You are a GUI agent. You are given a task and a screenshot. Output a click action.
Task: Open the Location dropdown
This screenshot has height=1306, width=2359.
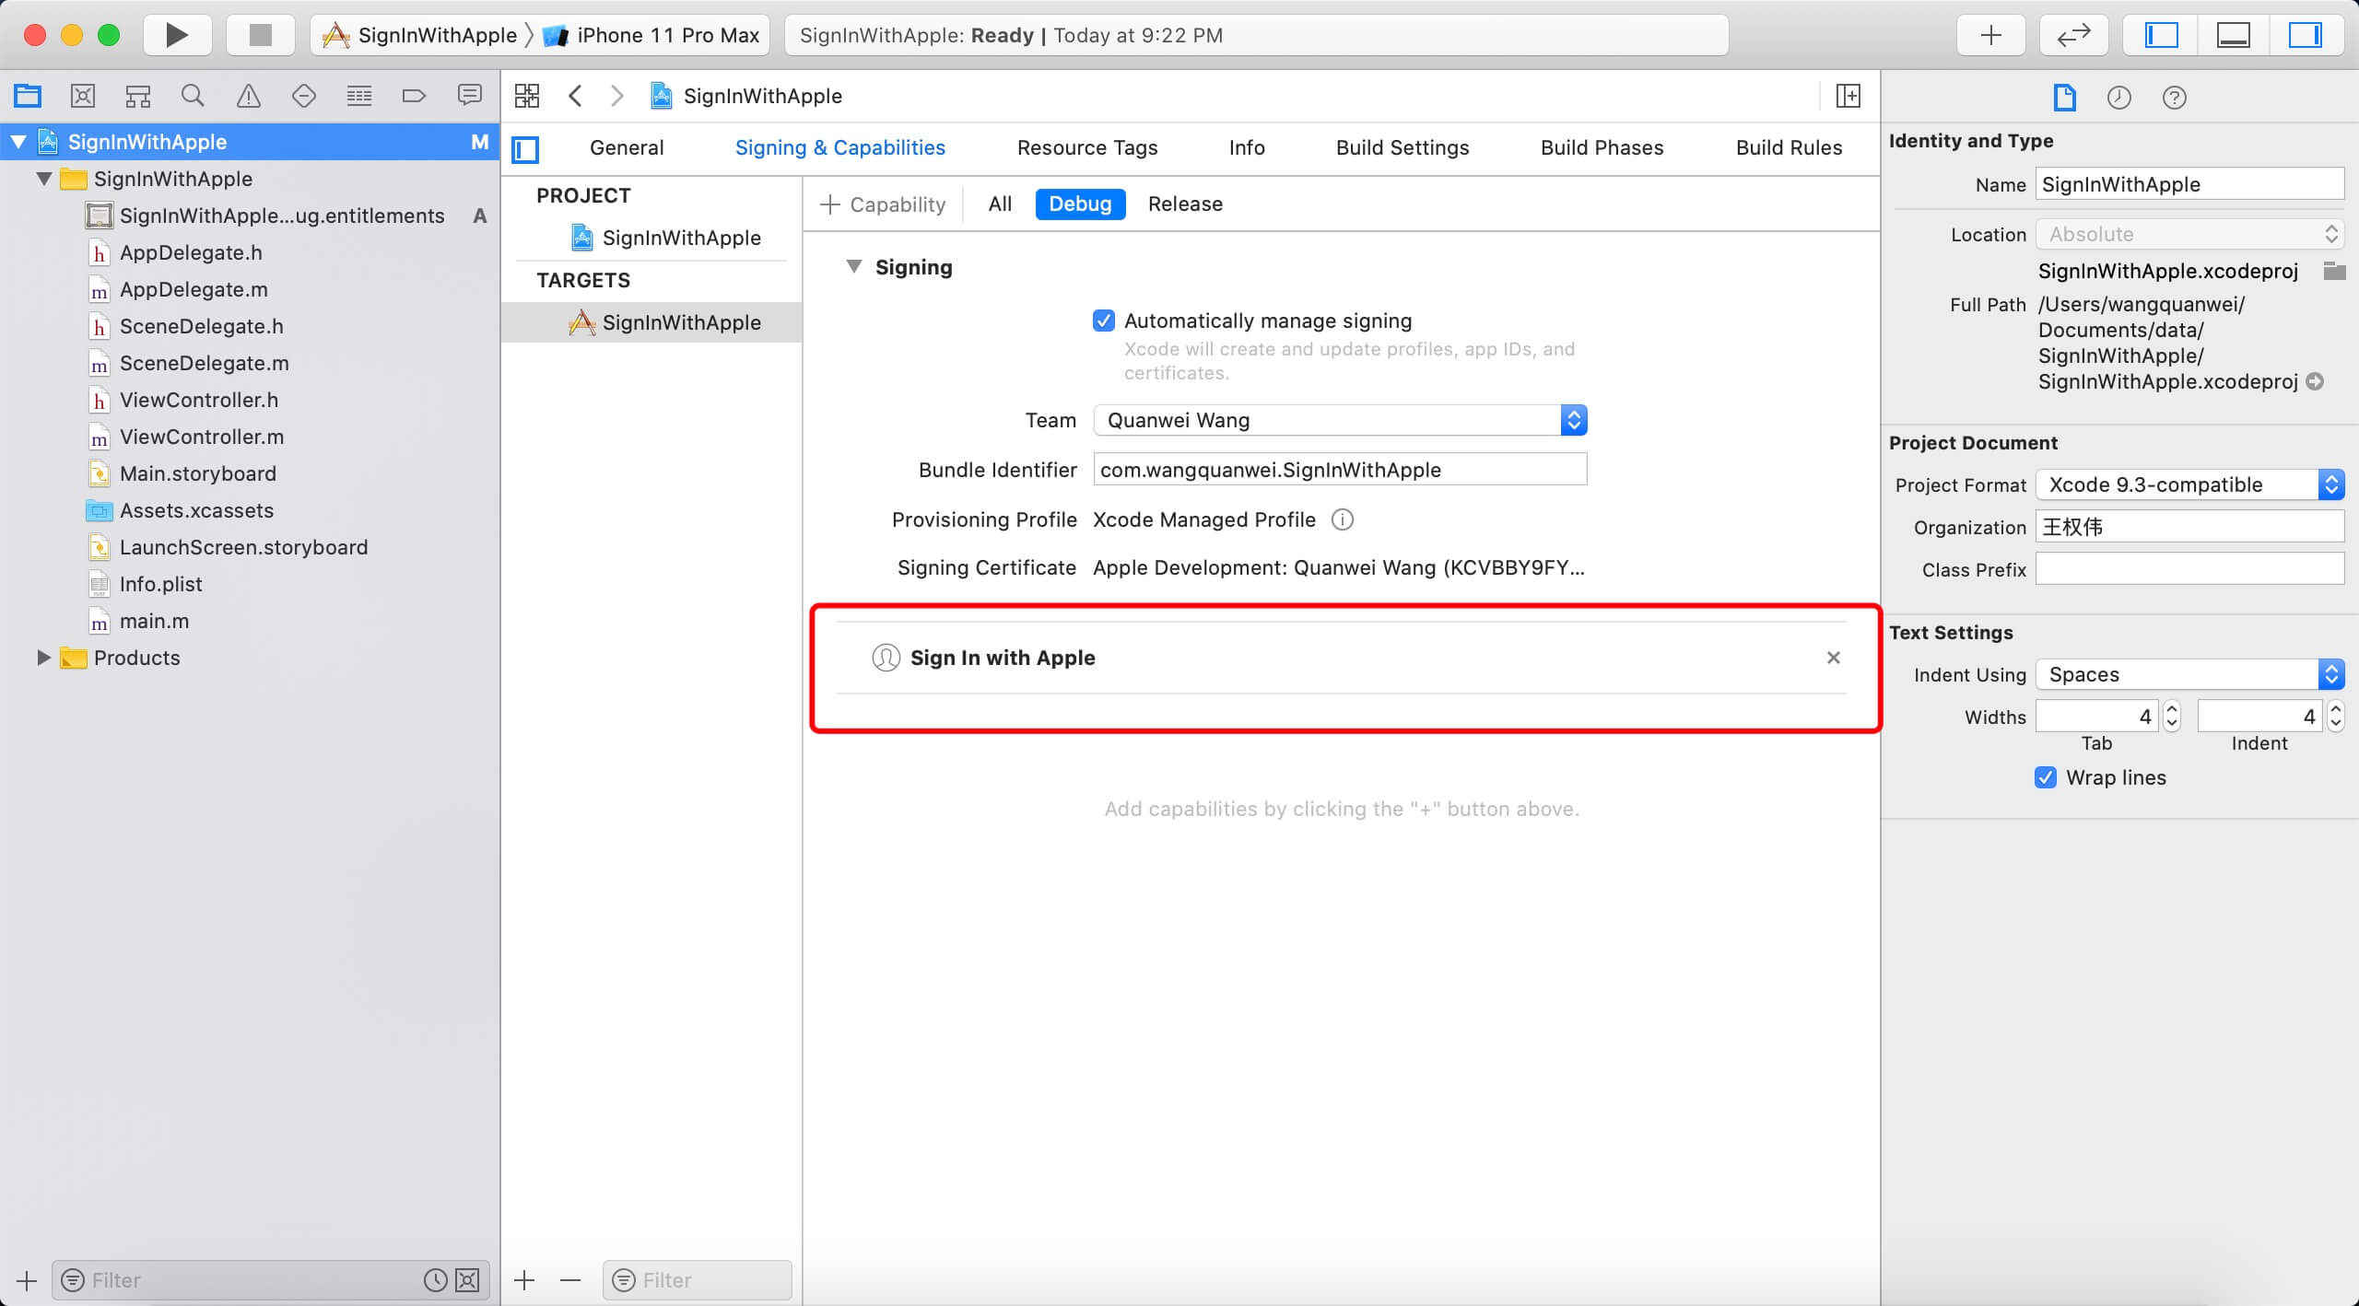point(2189,234)
